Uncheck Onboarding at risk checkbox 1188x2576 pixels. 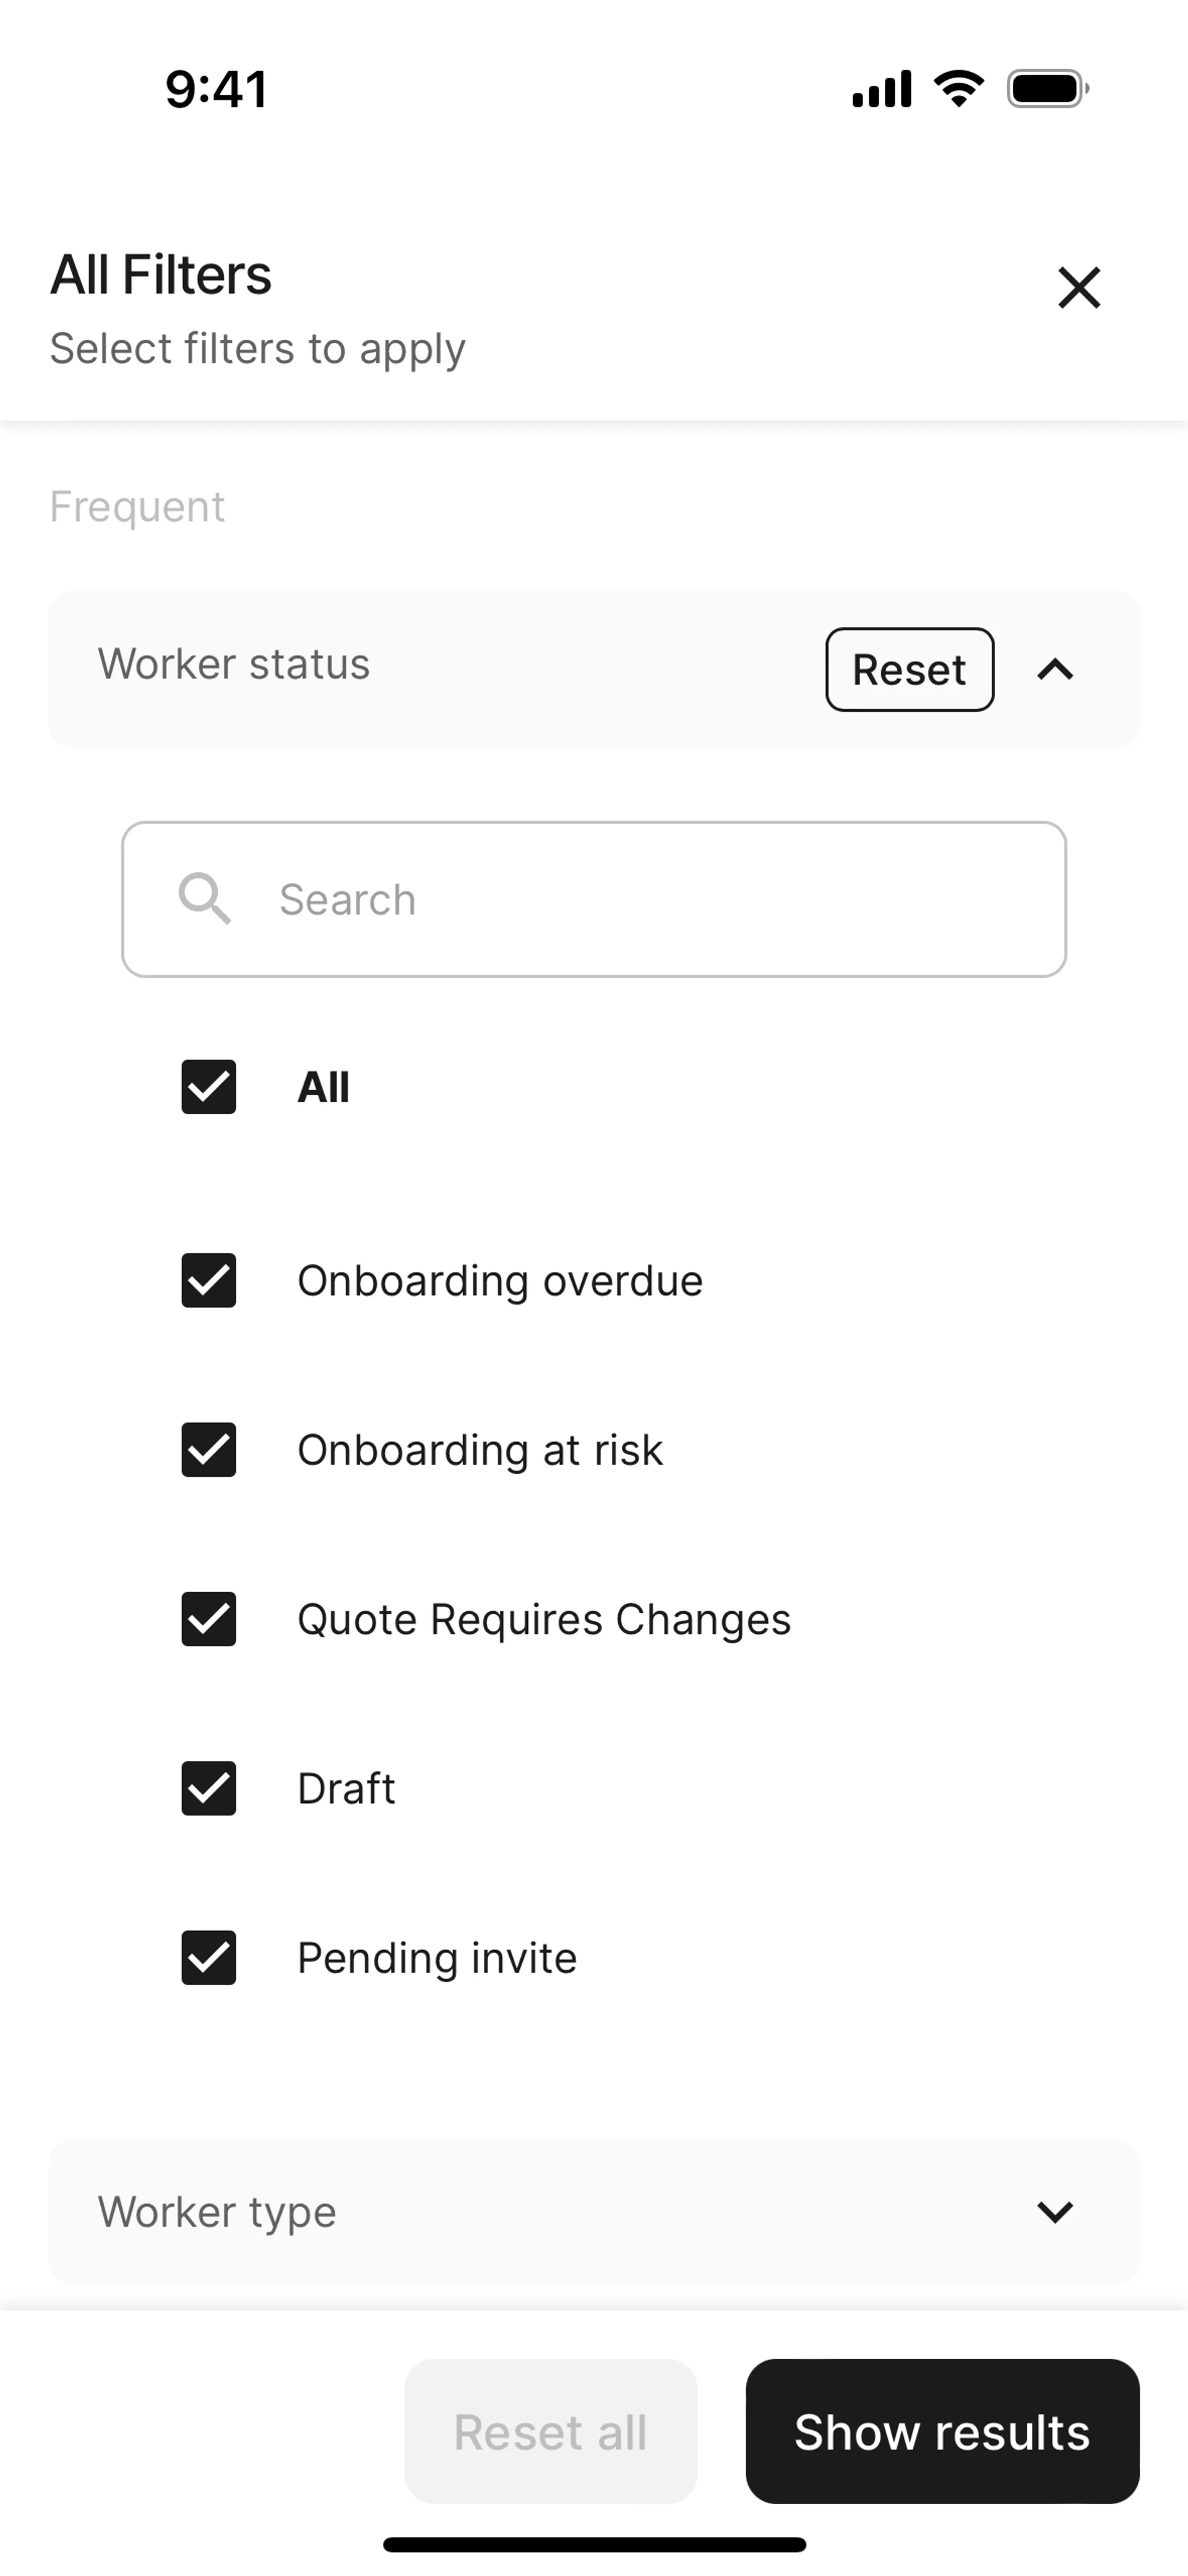pyautogui.click(x=209, y=1449)
